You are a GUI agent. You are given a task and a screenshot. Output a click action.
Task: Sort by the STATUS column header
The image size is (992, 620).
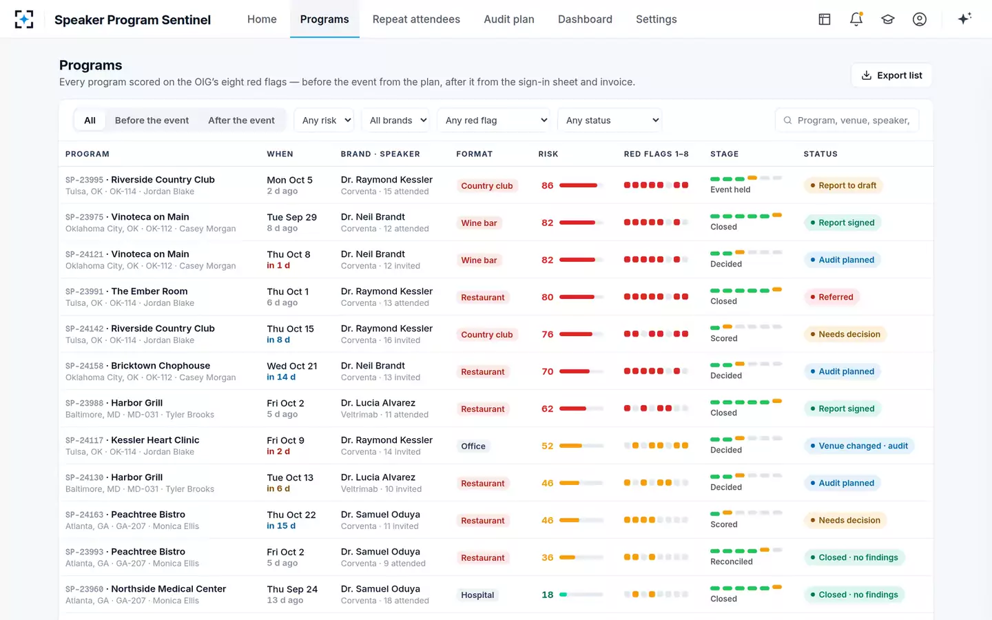pyautogui.click(x=820, y=154)
